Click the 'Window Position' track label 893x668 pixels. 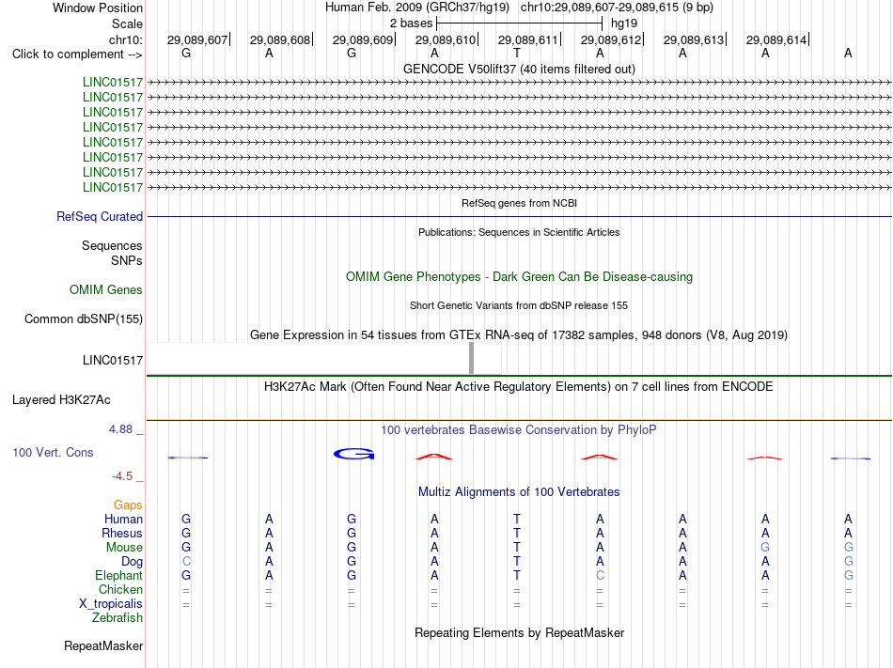98,8
